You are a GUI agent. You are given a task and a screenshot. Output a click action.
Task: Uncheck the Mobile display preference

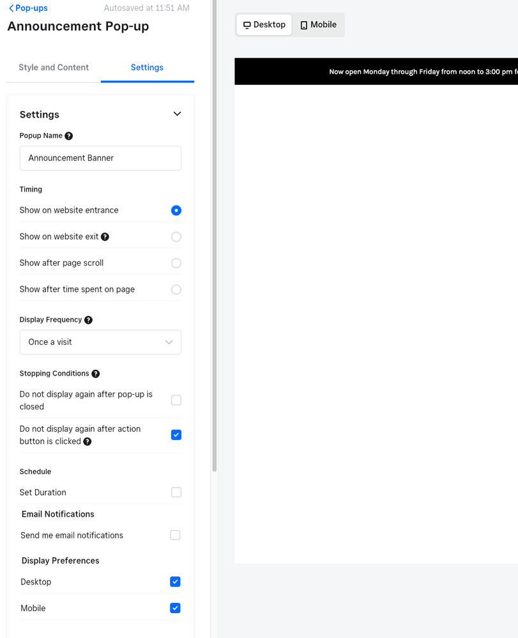[x=176, y=608]
